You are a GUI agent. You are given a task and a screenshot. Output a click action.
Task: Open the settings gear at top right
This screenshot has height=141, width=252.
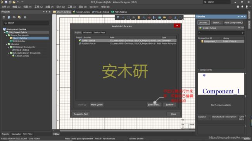tap(238, 7)
